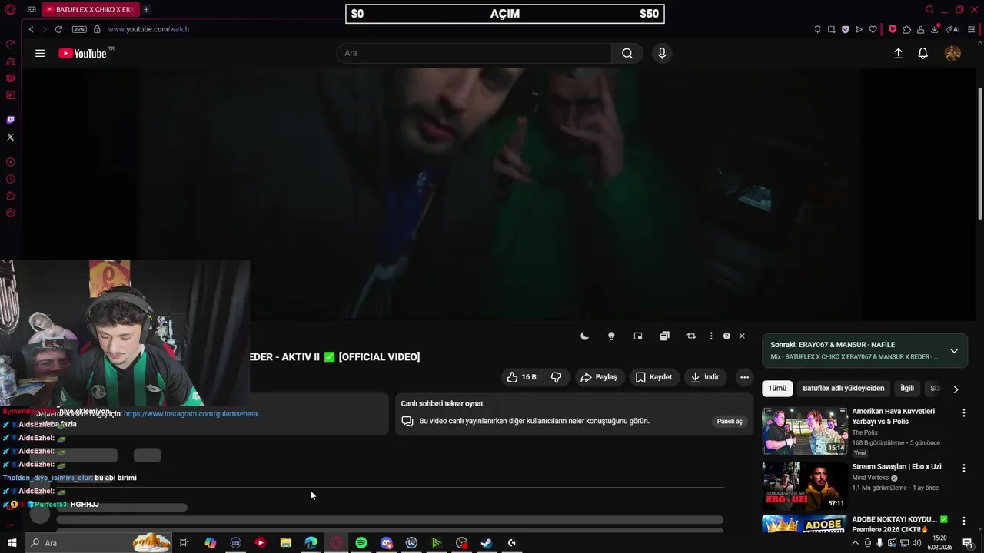Open YouTube notifications bell

(x=922, y=53)
